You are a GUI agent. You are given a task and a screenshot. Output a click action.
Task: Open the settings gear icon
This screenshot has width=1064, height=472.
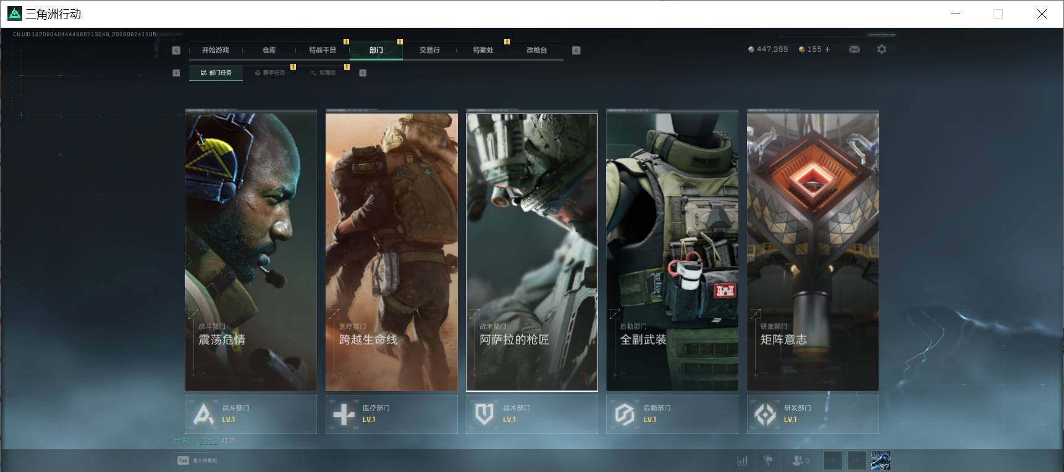point(882,49)
